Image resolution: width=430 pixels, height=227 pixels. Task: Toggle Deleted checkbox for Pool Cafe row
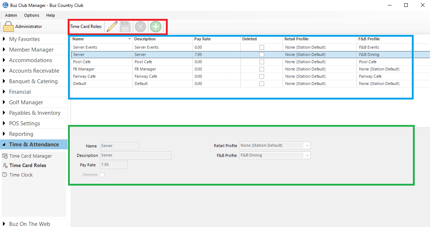(262, 62)
